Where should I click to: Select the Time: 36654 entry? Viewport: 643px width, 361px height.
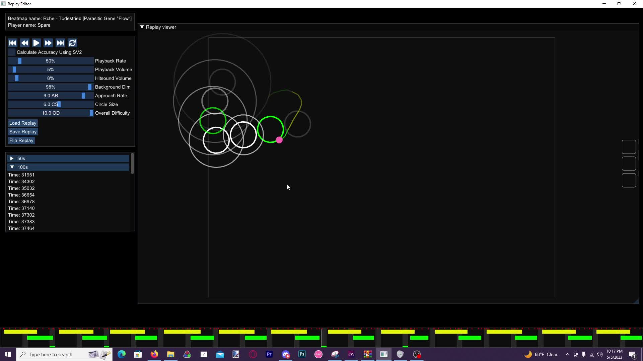click(21, 195)
